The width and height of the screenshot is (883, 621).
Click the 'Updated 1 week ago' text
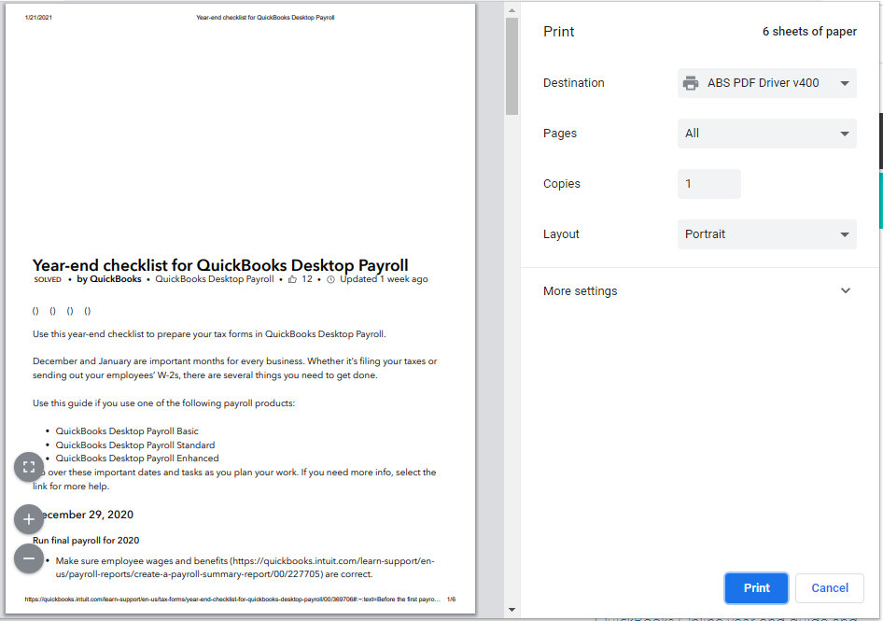pyautogui.click(x=384, y=279)
